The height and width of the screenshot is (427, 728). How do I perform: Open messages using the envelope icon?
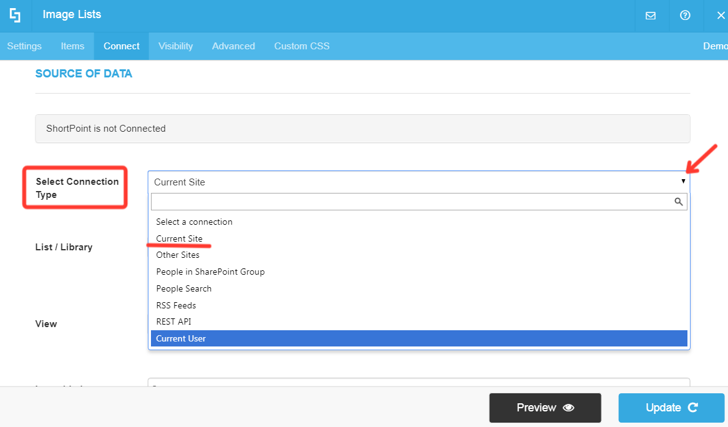point(651,16)
